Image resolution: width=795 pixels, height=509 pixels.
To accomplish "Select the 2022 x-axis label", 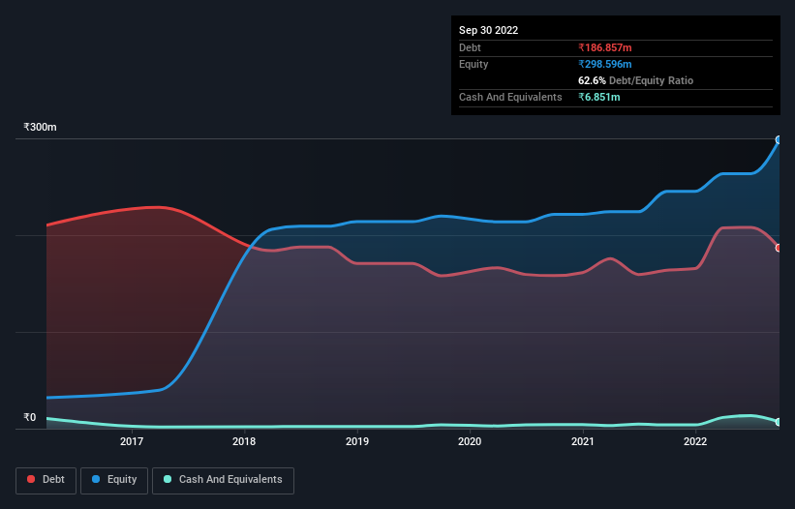I will 695,441.
